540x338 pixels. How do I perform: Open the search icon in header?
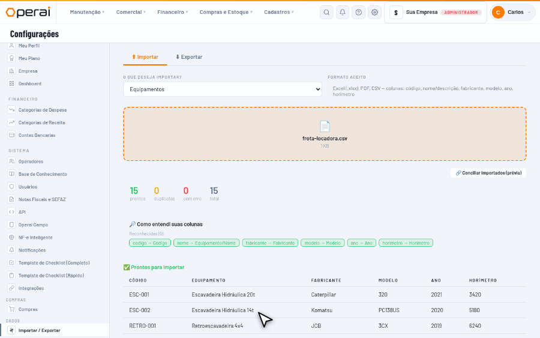tap(326, 12)
